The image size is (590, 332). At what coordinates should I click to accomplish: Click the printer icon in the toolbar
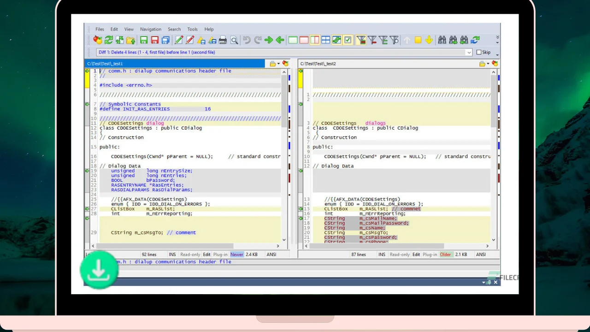[x=223, y=40]
